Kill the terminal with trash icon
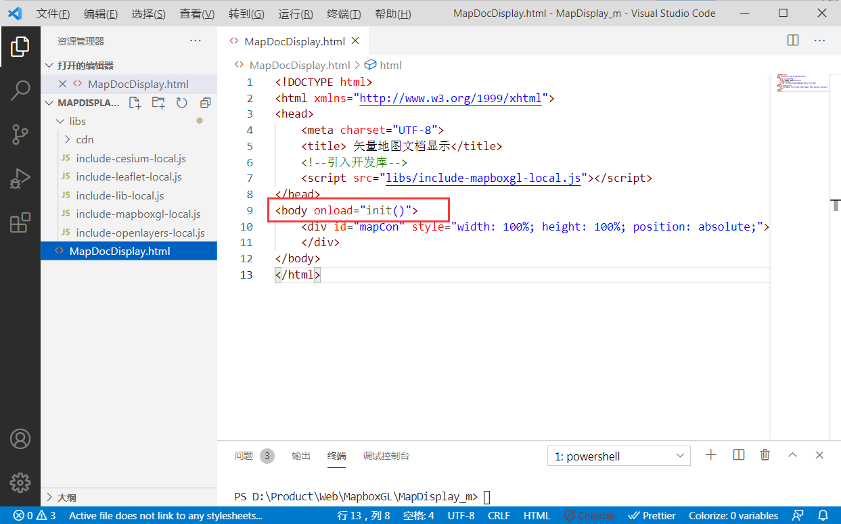 [x=765, y=455]
